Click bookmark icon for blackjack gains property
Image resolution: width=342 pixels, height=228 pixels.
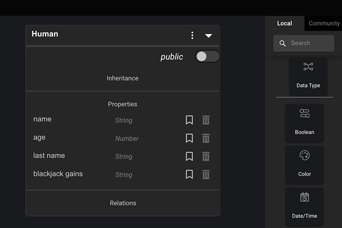189,174
